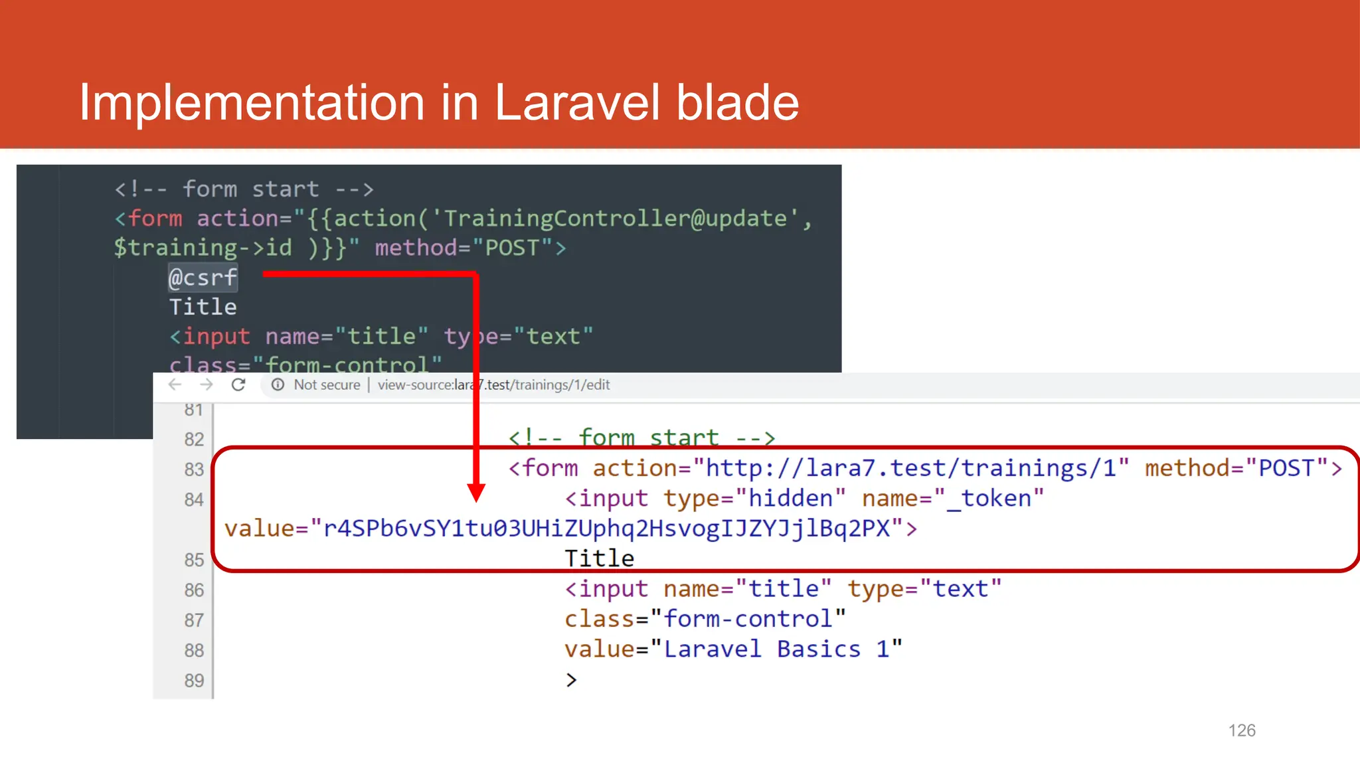Viewport: 1360px width, 765px height.
Task: Click class="form-control" in page source
Action: tap(705, 619)
